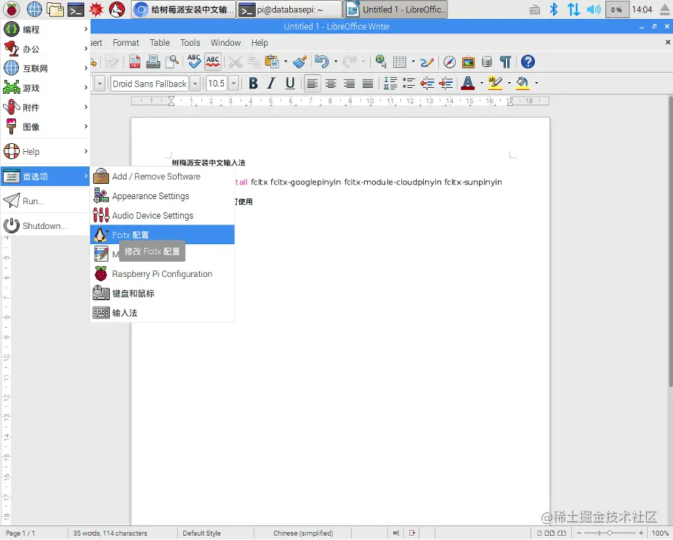This screenshot has height=540, width=673.
Task: Open the Gallery picture icon
Action: point(468,62)
